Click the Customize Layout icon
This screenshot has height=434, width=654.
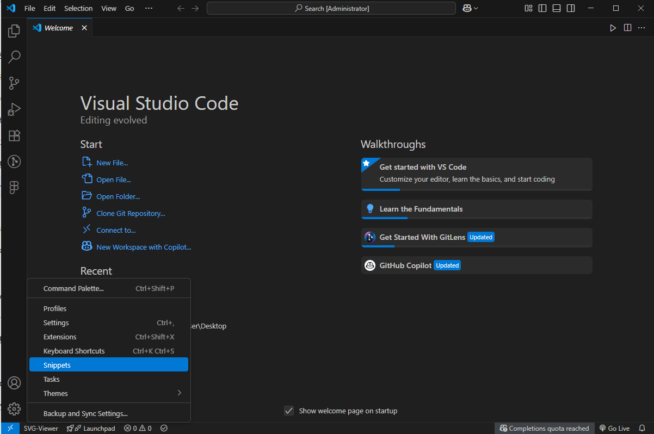[528, 8]
